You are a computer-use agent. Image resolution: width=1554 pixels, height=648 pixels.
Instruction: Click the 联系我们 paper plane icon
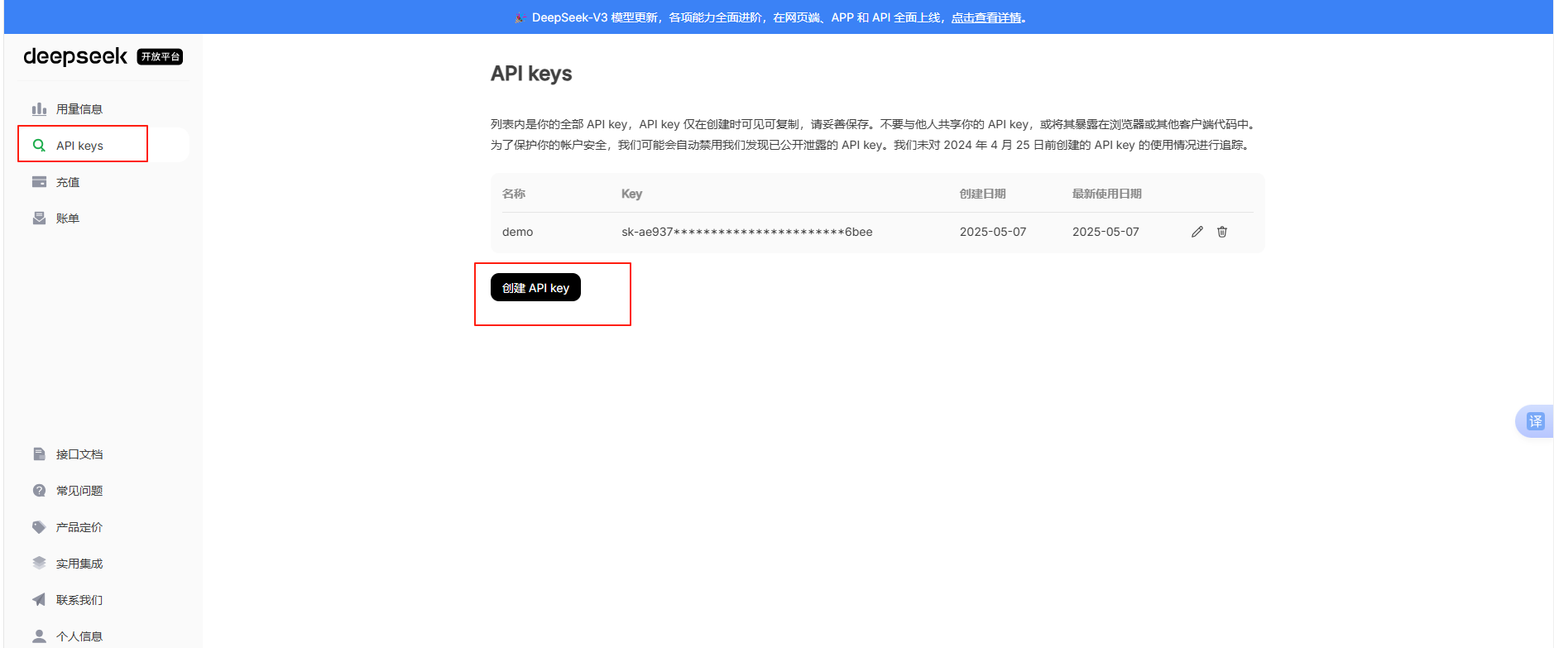coord(39,600)
